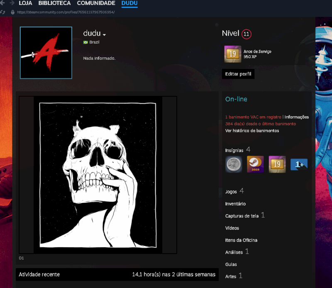The height and width of the screenshot is (288, 332).
Task: Open the DUDU profile menu
Action: pos(129,3)
